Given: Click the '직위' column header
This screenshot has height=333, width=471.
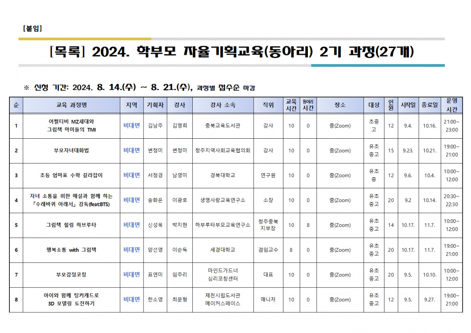Looking at the screenshot, I should [x=268, y=105].
